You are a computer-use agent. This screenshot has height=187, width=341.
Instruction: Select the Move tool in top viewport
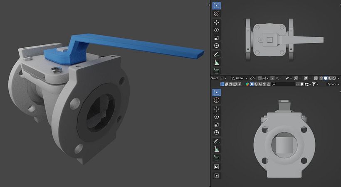[216, 22]
